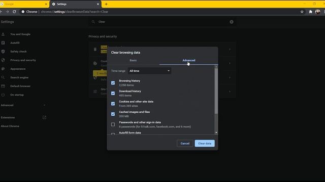Uncheck Cookies and other site data

113,104
